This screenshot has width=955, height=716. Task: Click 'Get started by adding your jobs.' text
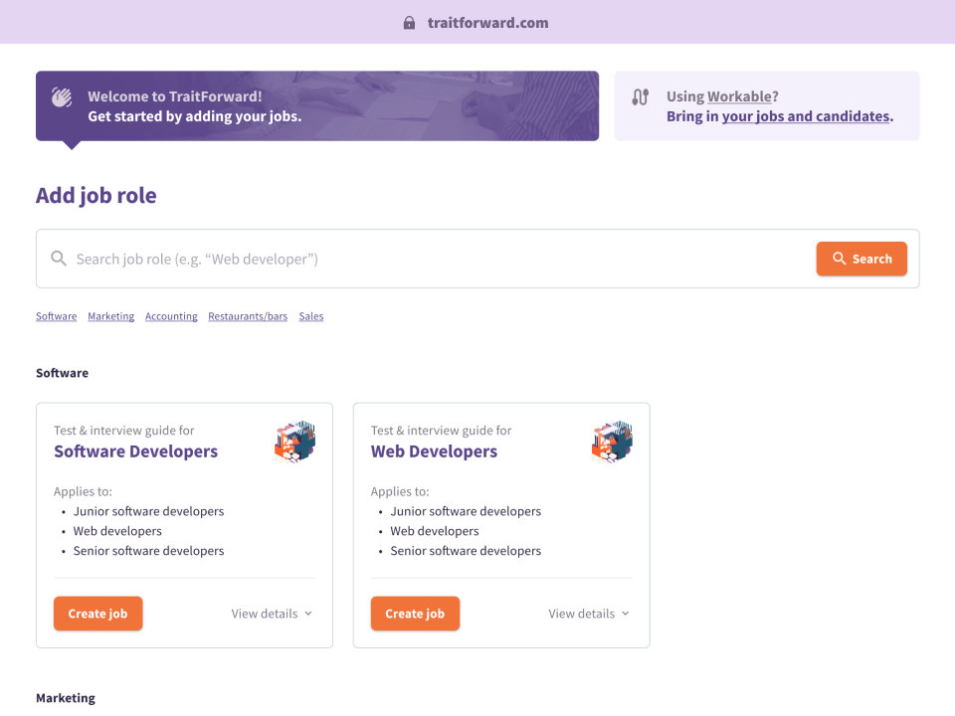click(x=195, y=116)
